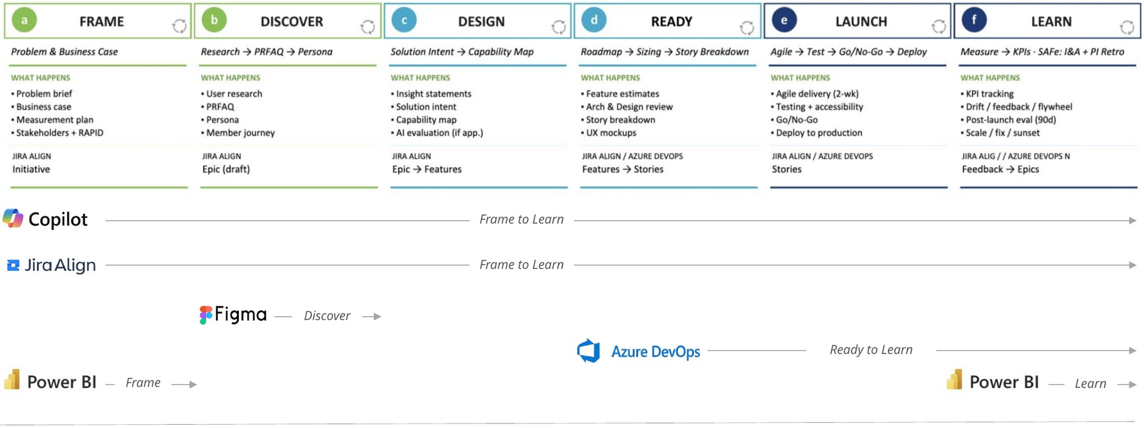The height and width of the screenshot is (428, 1144).
Task: Click the 'Measurement plan' bullet
Action: point(52,120)
